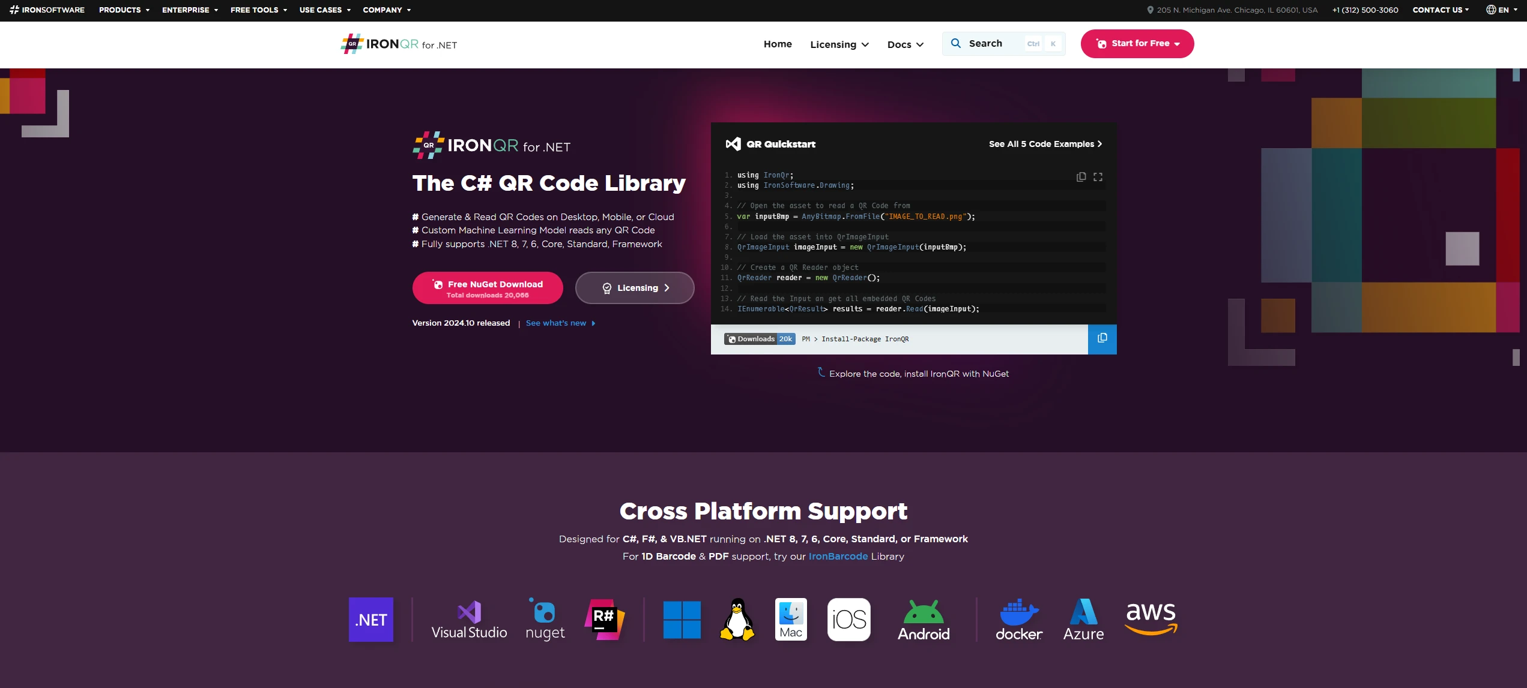
Task: Click the Android platform icon
Action: point(924,620)
